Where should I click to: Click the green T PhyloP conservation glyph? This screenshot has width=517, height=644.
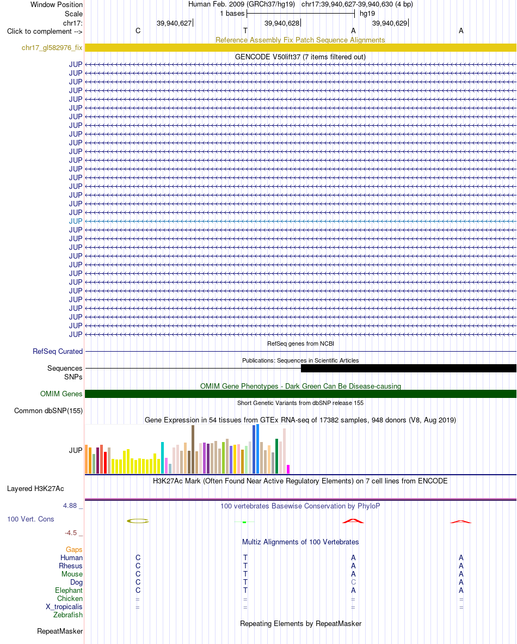[245, 522]
